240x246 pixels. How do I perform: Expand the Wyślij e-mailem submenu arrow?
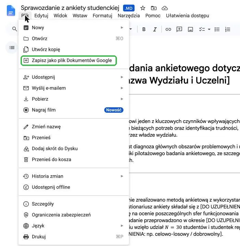pos(122,88)
